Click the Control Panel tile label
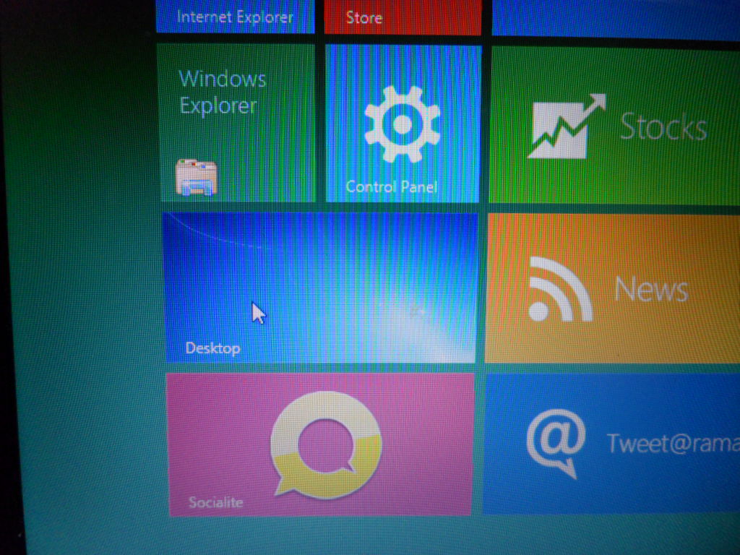This screenshot has width=740, height=555. tap(392, 186)
